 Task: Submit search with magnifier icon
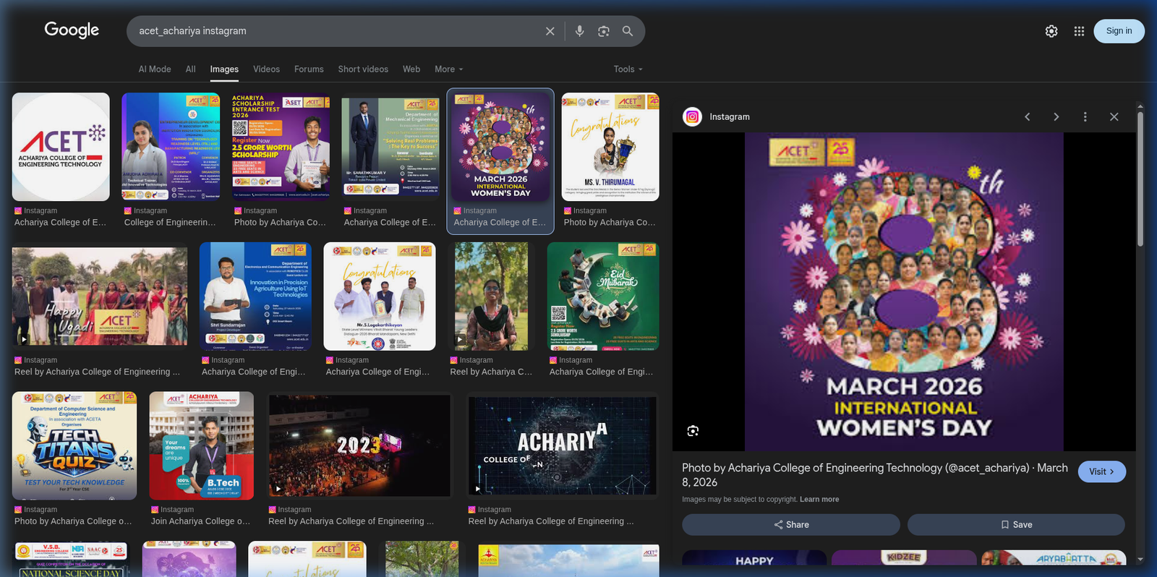[x=628, y=31]
